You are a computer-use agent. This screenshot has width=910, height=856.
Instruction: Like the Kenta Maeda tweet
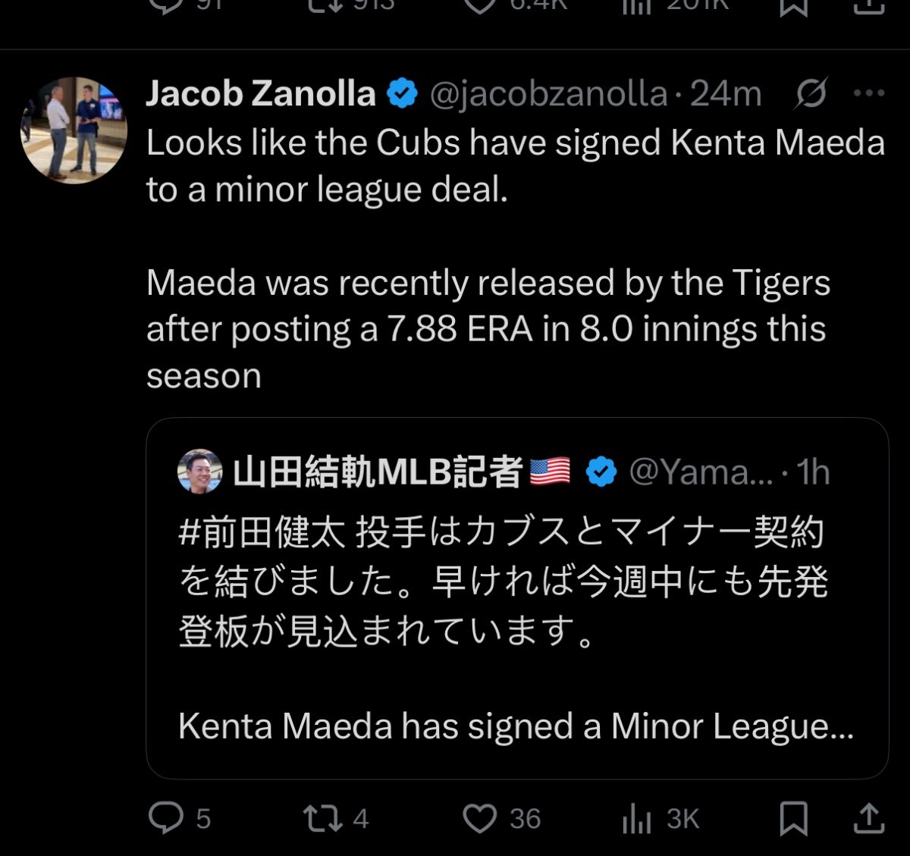479,818
